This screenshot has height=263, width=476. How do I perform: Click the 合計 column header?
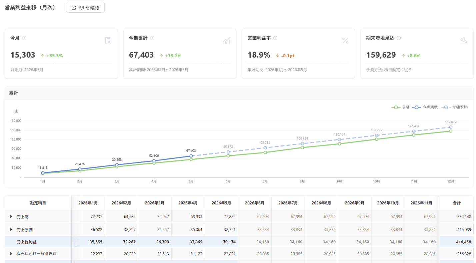(x=457, y=203)
